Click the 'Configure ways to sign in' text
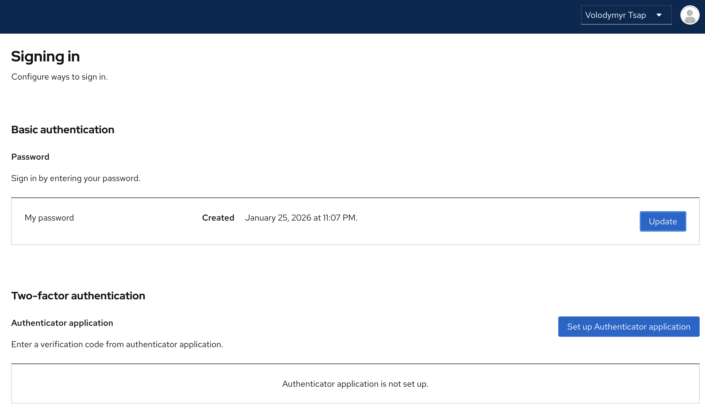 (x=59, y=77)
